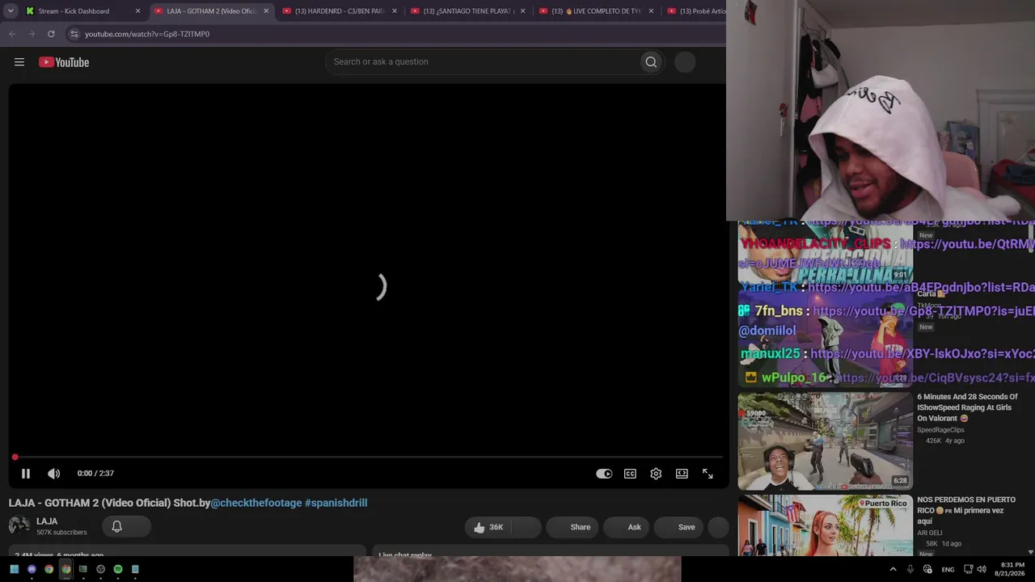This screenshot has width=1035, height=582.
Task: Open the first Chrome icon in the taskbar
Action: (49, 569)
